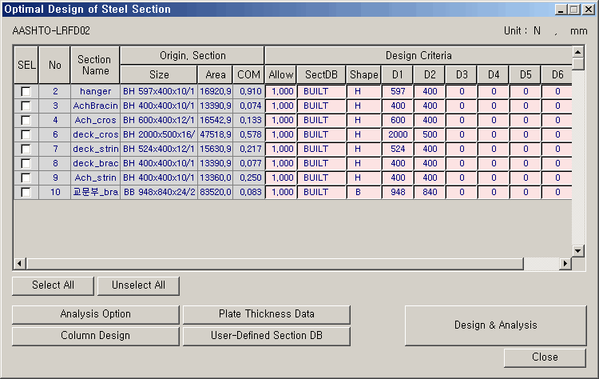Click the COM column header

pos(248,74)
